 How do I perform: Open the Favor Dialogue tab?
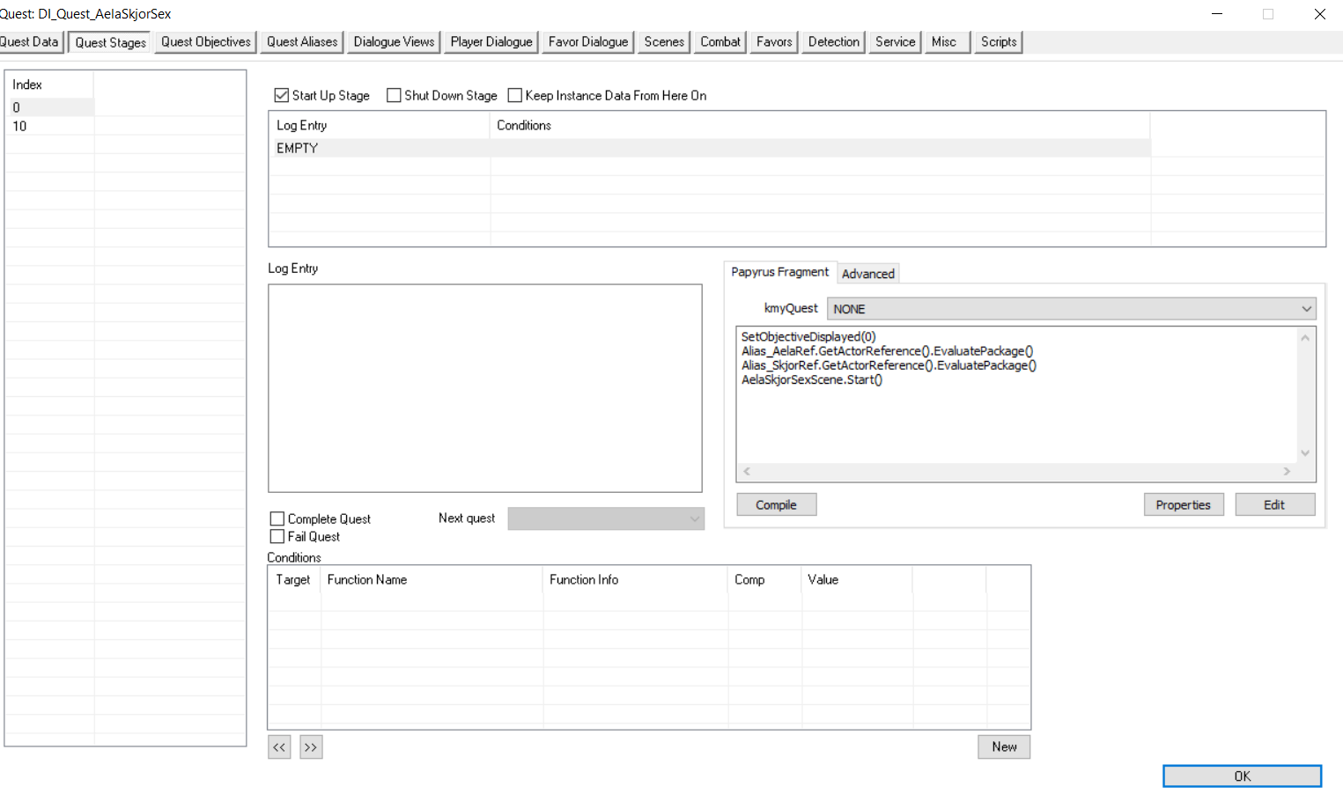(x=588, y=42)
